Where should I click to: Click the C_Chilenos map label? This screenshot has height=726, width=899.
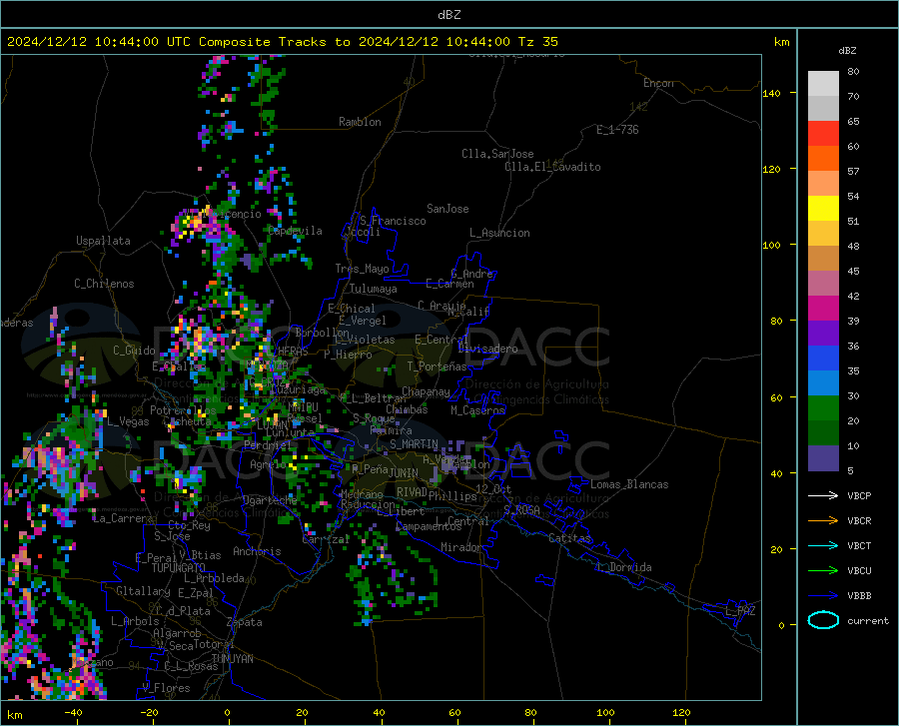[104, 284]
